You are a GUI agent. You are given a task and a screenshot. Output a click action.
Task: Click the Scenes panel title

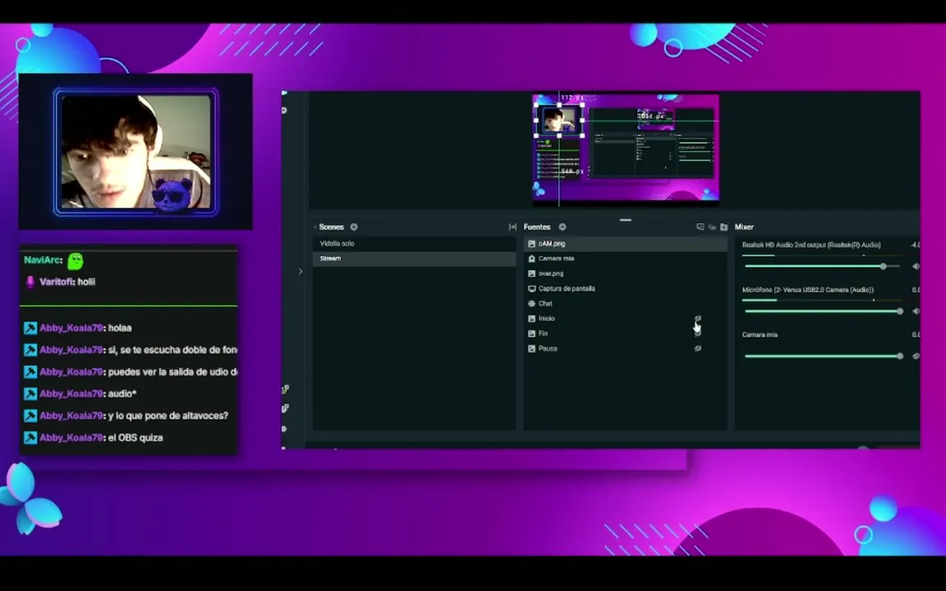click(331, 227)
